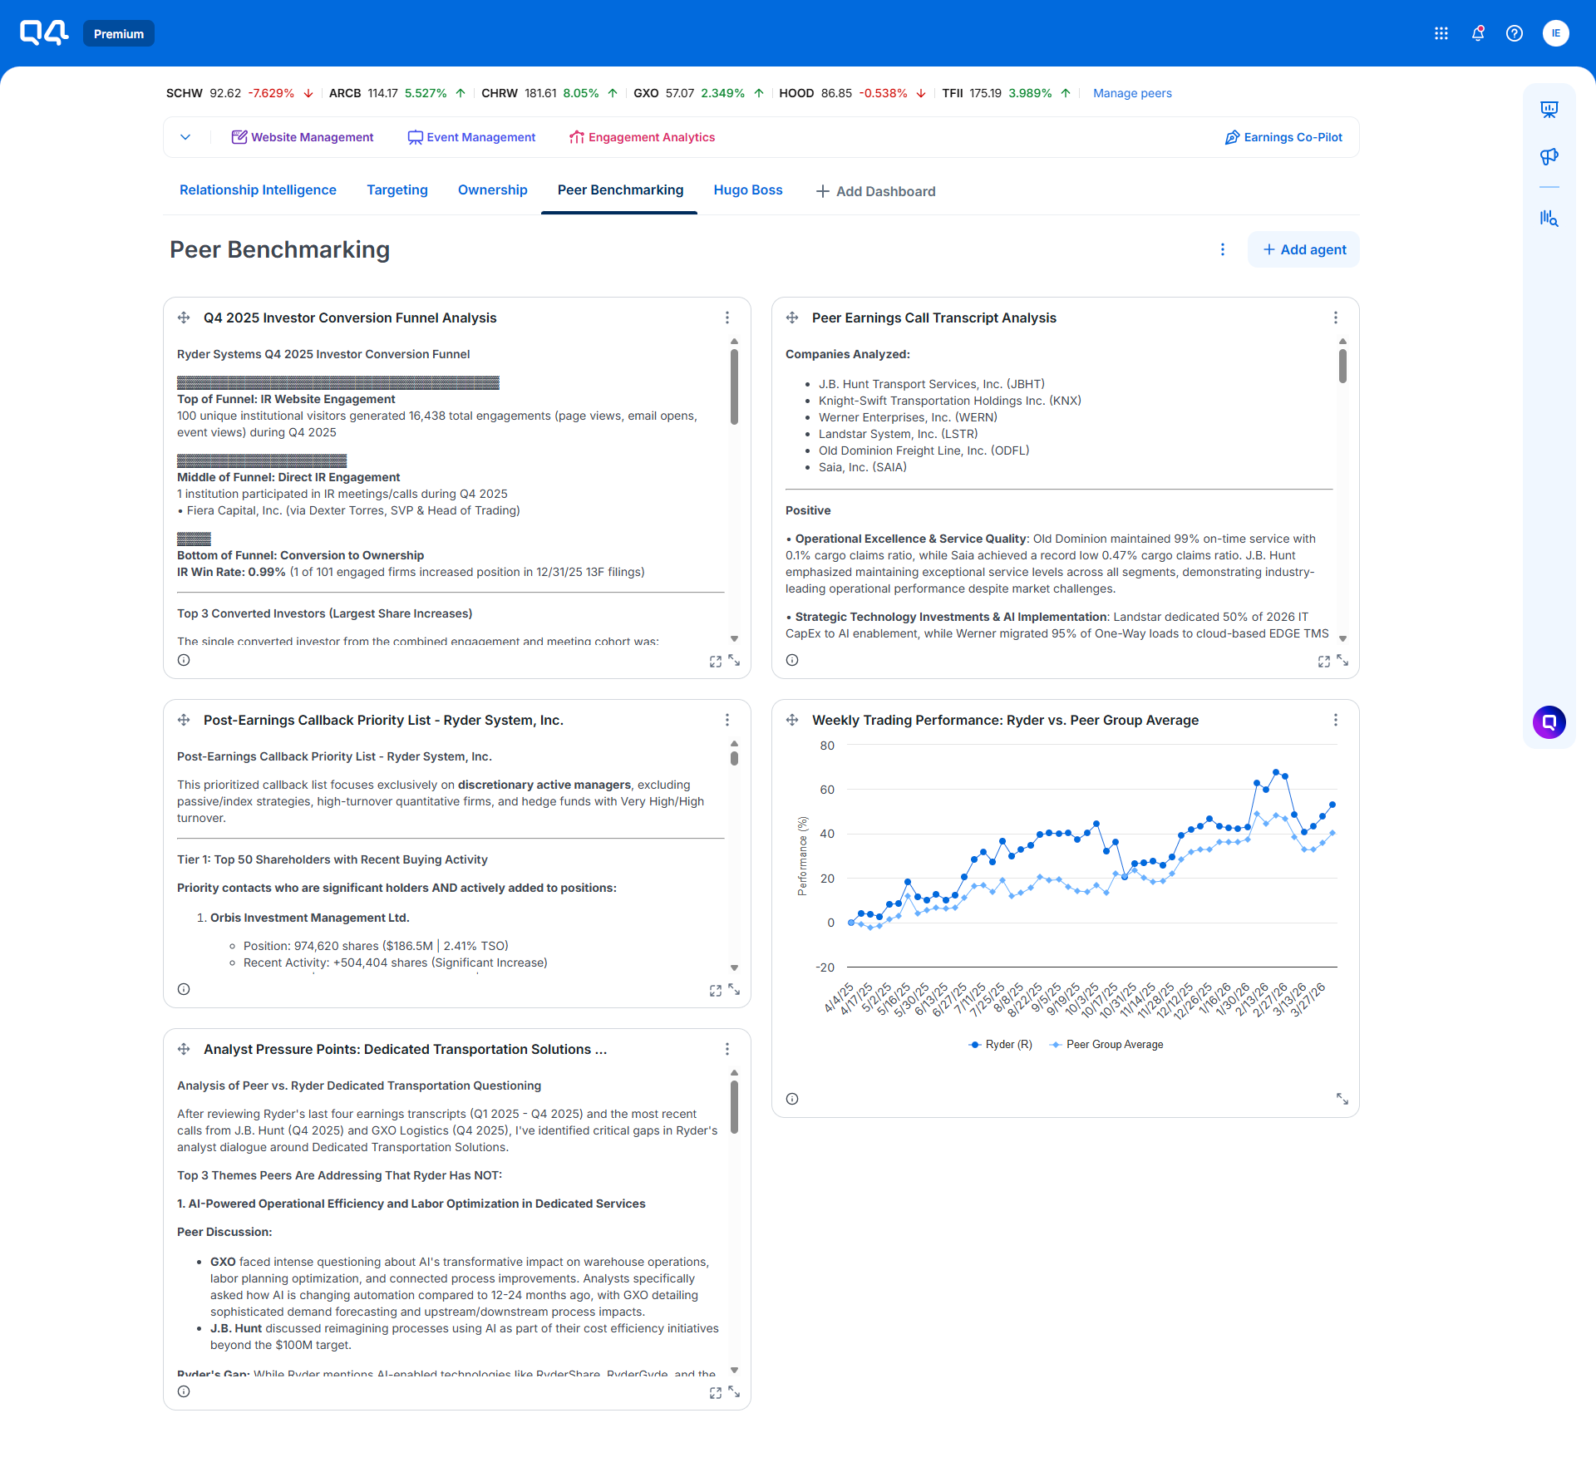Show info for Post-Earnings Callback card
This screenshot has width=1596, height=1477.
pyautogui.click(x=184, y=989)
